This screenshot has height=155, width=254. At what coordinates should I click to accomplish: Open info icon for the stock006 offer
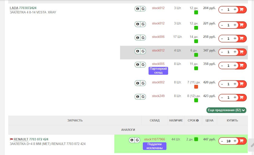(x=138, y=38)
